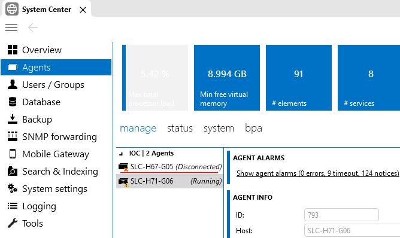This screenshot has width=400, height=238.
Task: Close the System Center tab
Action: 83,10
